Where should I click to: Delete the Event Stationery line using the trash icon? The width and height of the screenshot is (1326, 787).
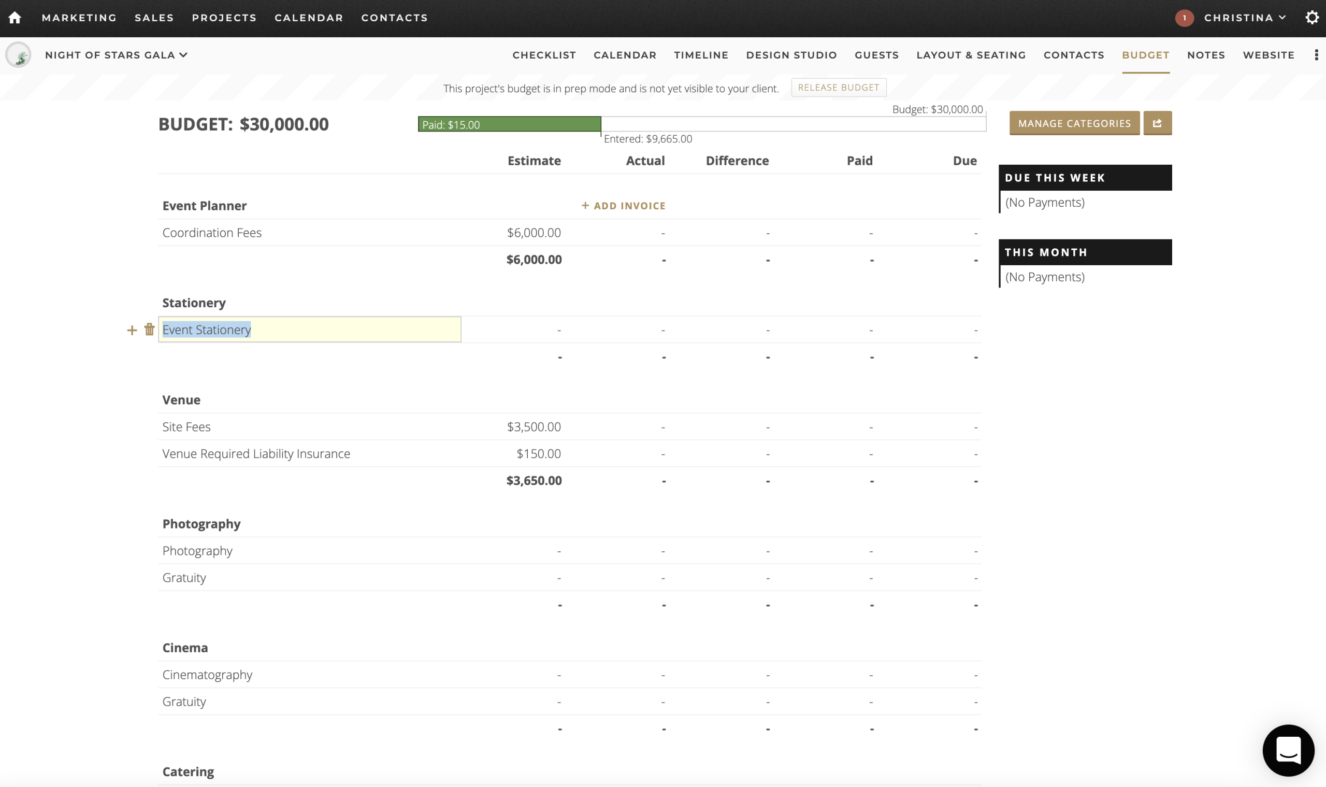pyautogui.click(x=149, y=330)
